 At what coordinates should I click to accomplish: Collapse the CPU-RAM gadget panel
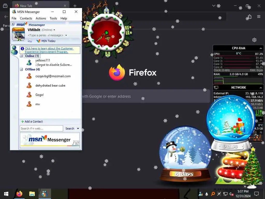coord(261,48)
